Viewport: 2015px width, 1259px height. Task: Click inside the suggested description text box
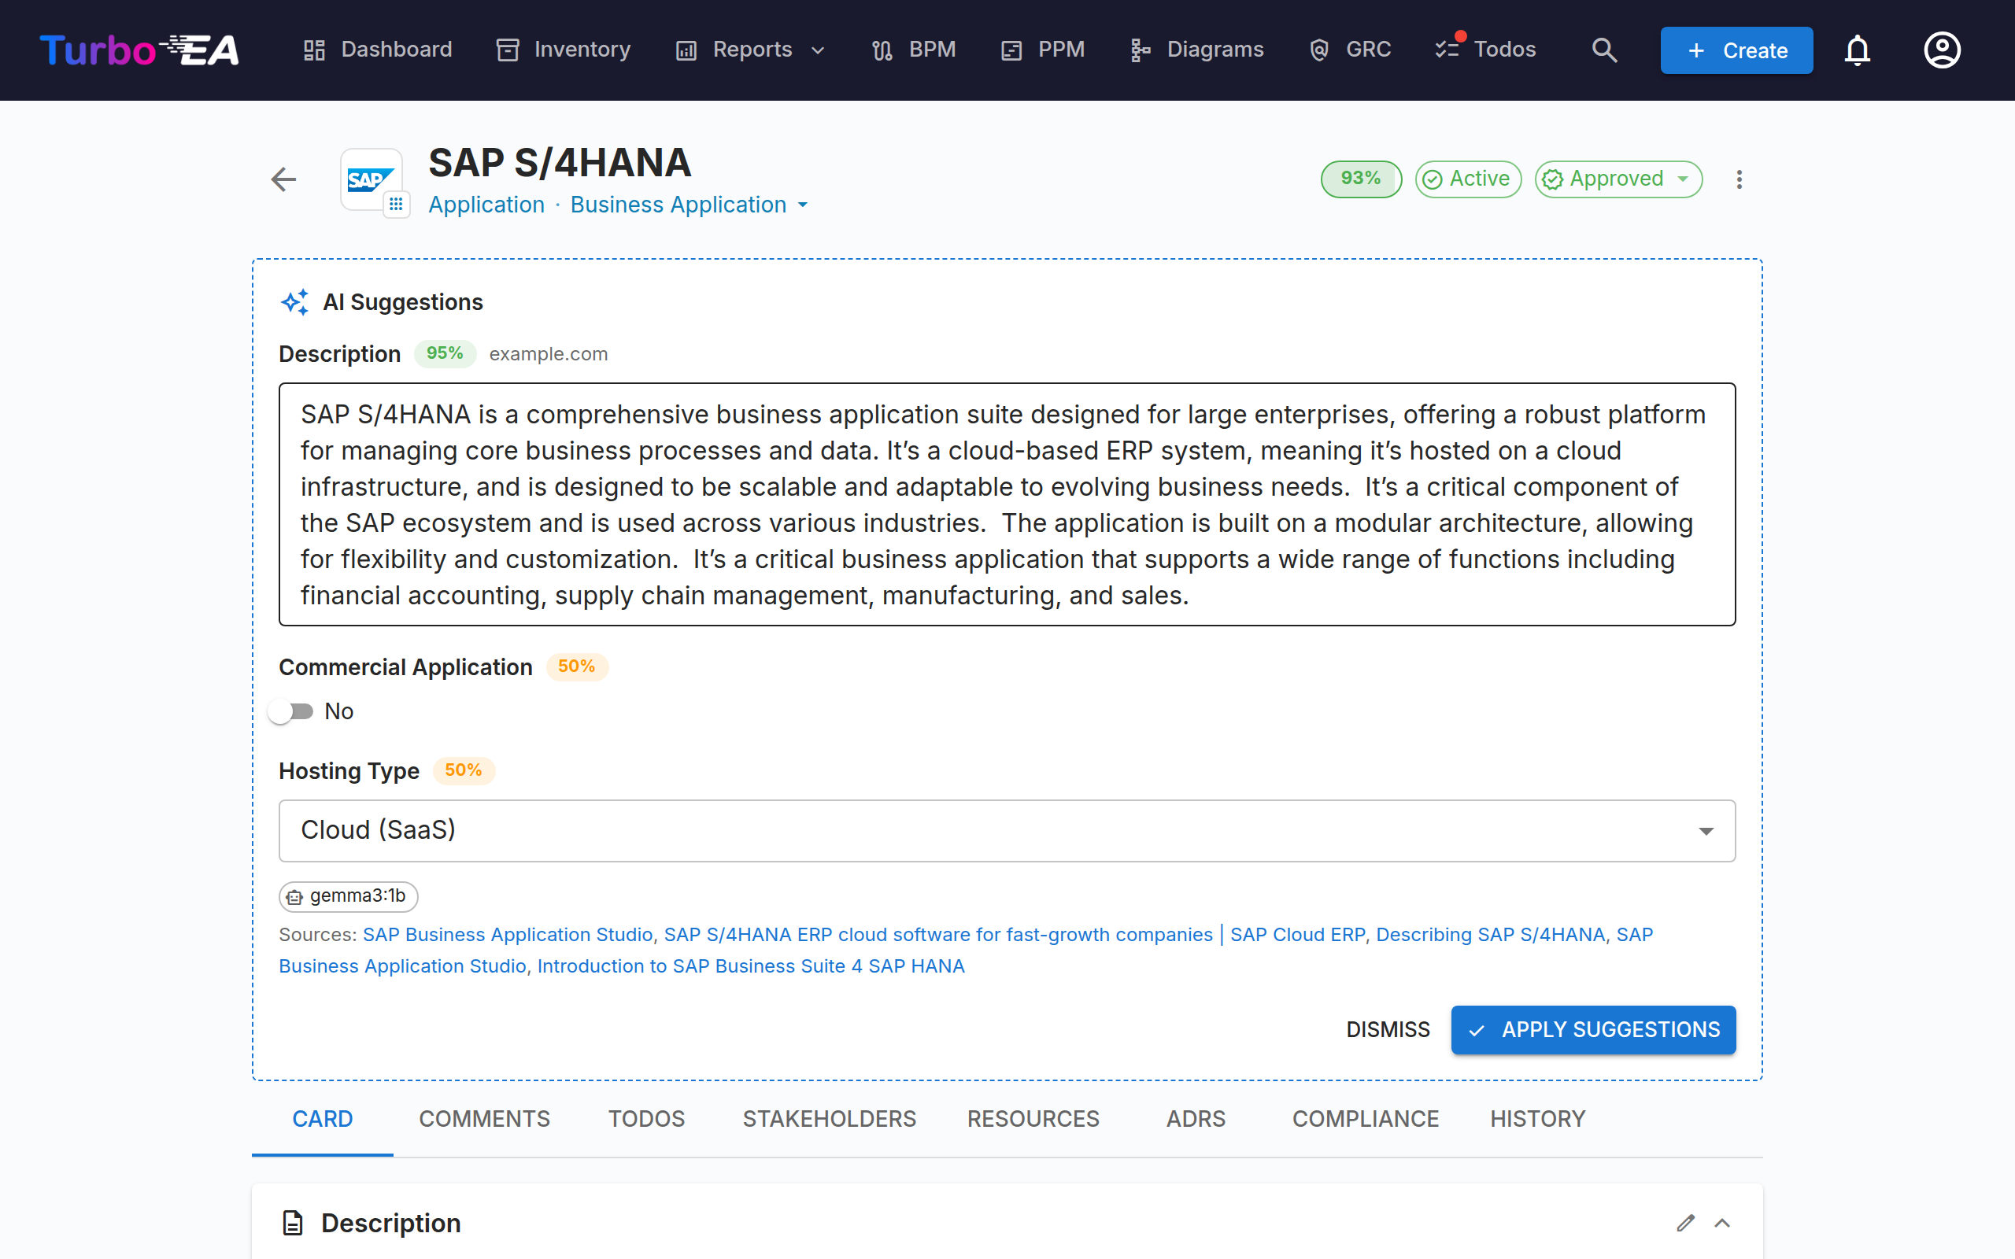[1007, 504]
